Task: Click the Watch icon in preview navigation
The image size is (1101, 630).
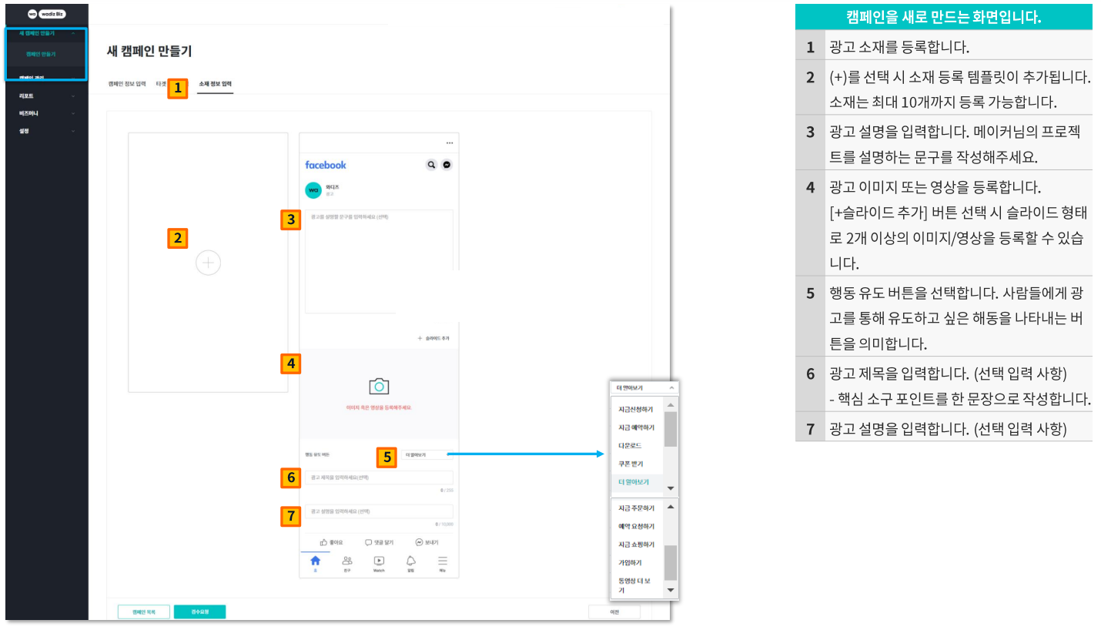Action: tap(379, 561)
